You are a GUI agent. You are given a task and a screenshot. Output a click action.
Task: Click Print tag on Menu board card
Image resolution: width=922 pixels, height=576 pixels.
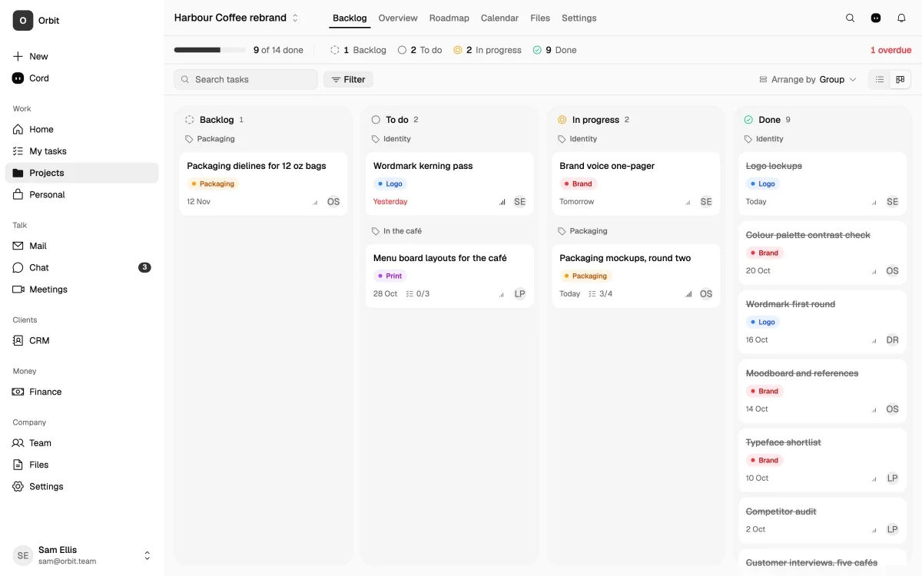click(390, 276)
